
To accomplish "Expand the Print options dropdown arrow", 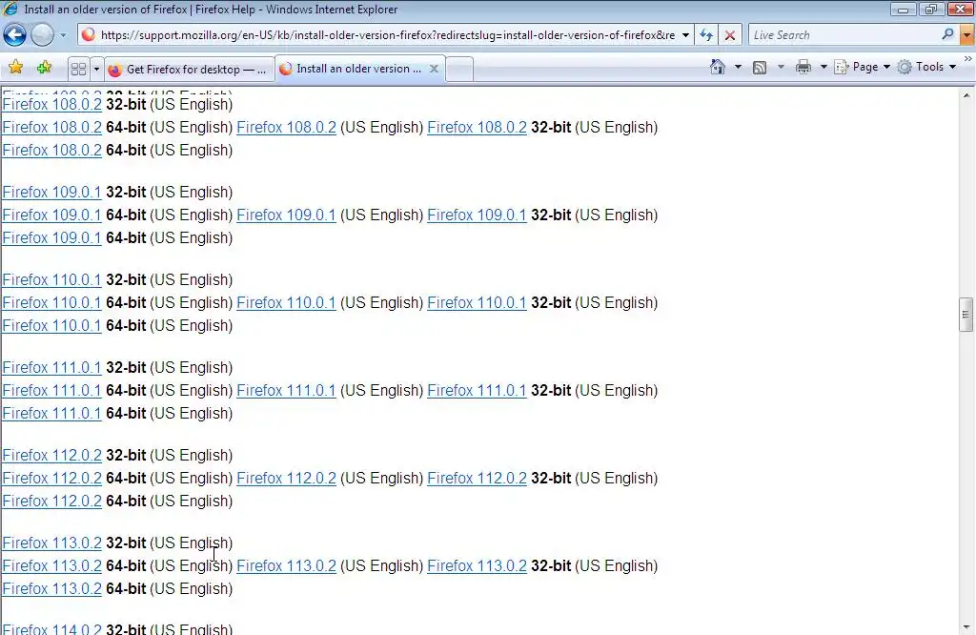I will (823, 67).
